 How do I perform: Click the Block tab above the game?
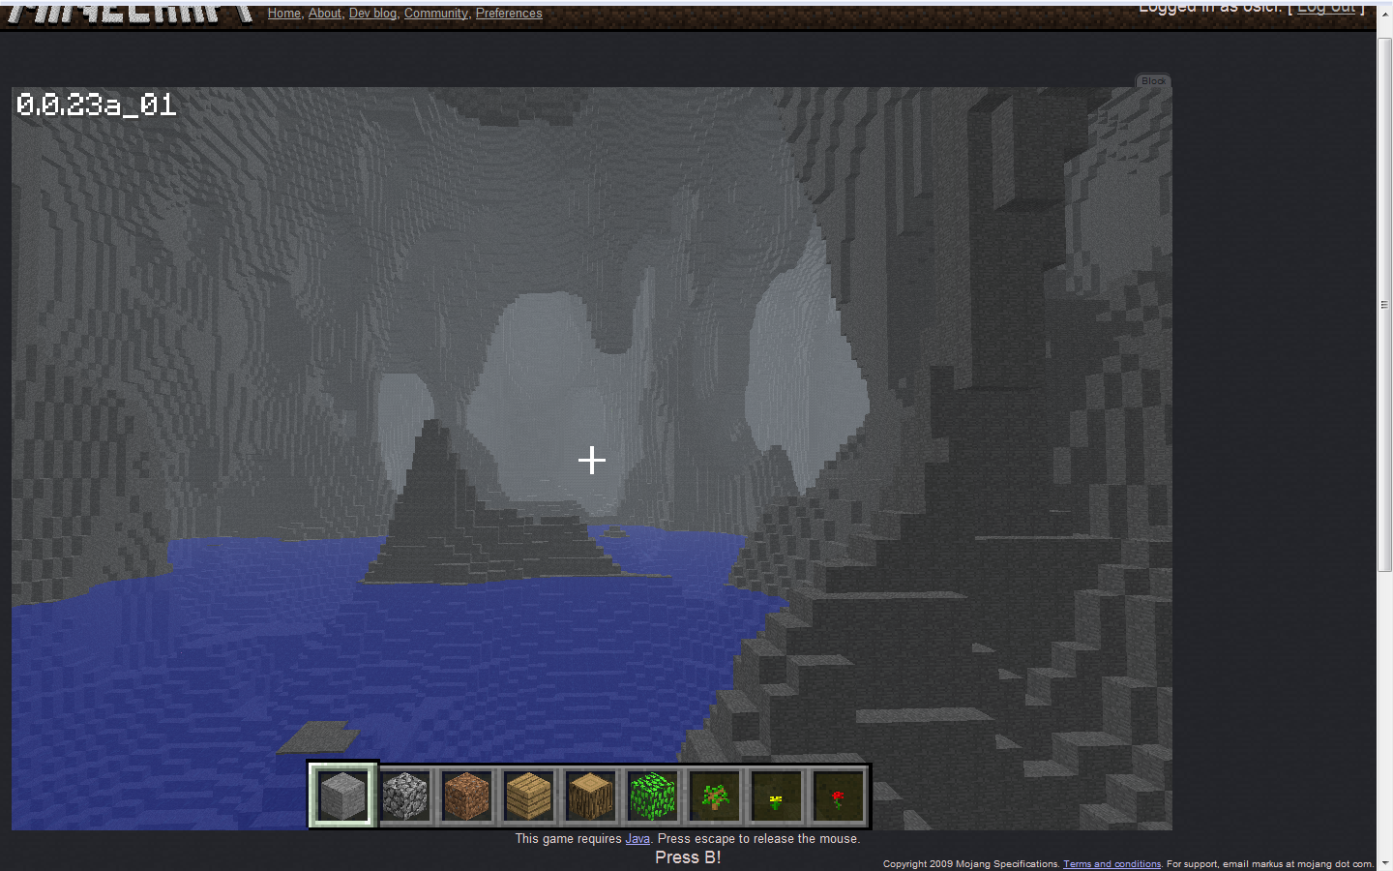(x=1153, y=81)
